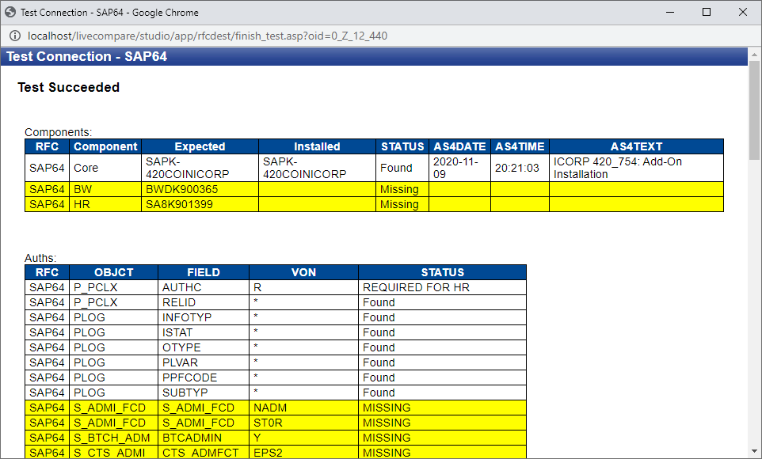Viewport: 762px width, 459px height.
Task: Click the 'Missing' status in the BW row
Action: tap(402, 189)
